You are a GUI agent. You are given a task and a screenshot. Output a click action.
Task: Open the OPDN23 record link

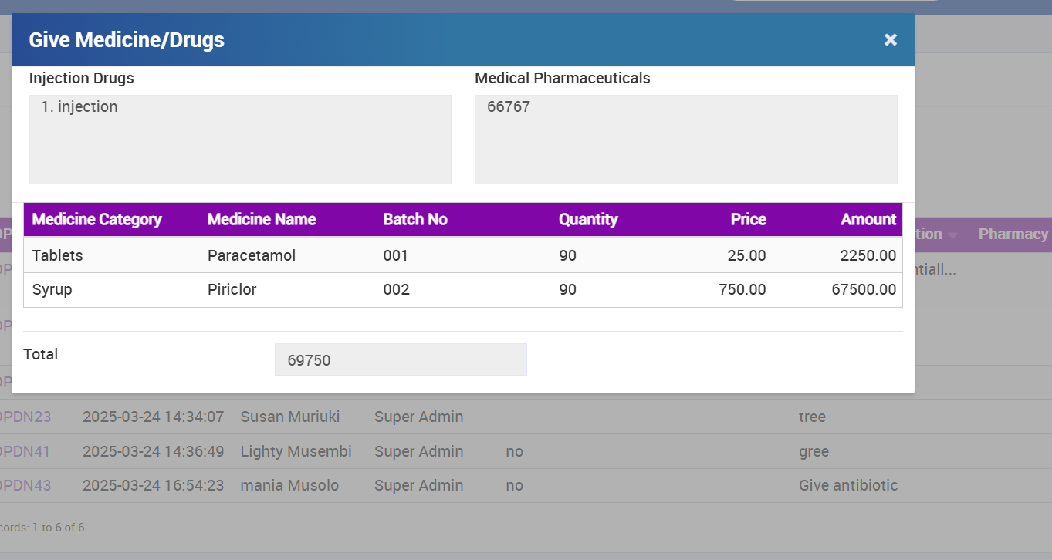(26, 417)
